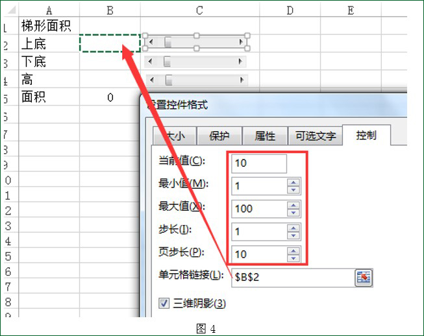Select column C header
Screen dimensions: 424x336
[x=200, y=10]
